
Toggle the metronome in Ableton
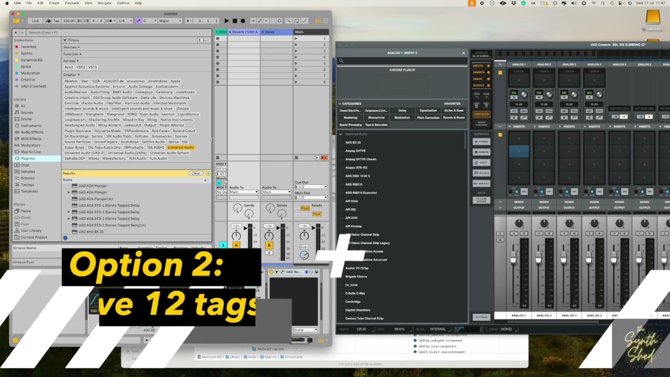tap(109, 21)
